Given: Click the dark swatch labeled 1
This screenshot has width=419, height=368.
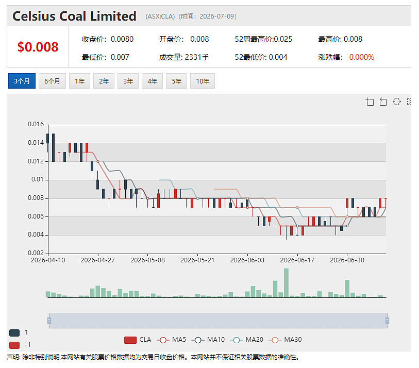Looking at the screenshot, I should (x=14, y=333).
